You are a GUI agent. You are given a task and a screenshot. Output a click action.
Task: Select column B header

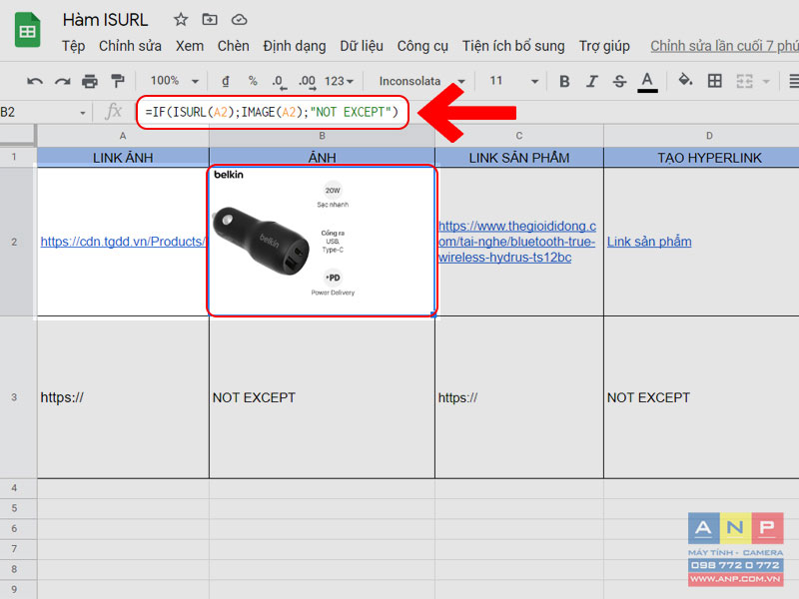click(x=322, y=136)
